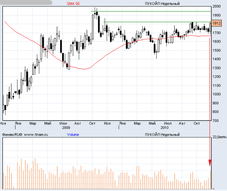Click the 1400 price axis label
This screenshot has height=191, width=227.
pos(216,59)
